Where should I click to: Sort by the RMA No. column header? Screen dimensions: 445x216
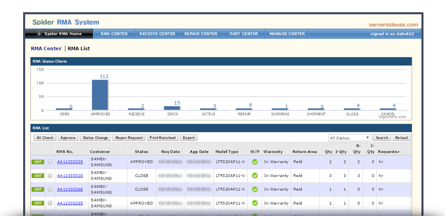tap(65, 152)
